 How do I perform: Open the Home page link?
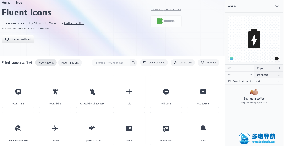pos(6,2)
